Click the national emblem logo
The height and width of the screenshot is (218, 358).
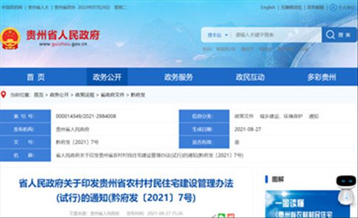point(10,38)
